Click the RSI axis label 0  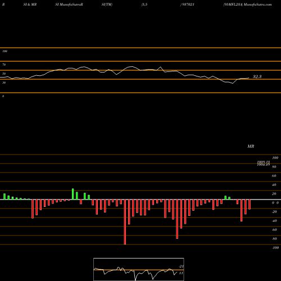click(3, 96)
